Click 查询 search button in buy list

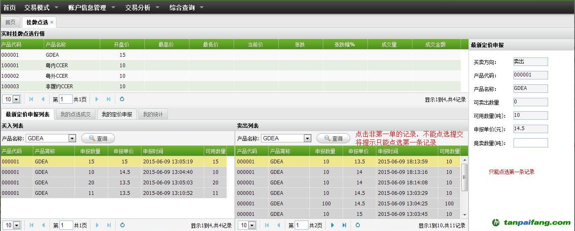[98, 138]
